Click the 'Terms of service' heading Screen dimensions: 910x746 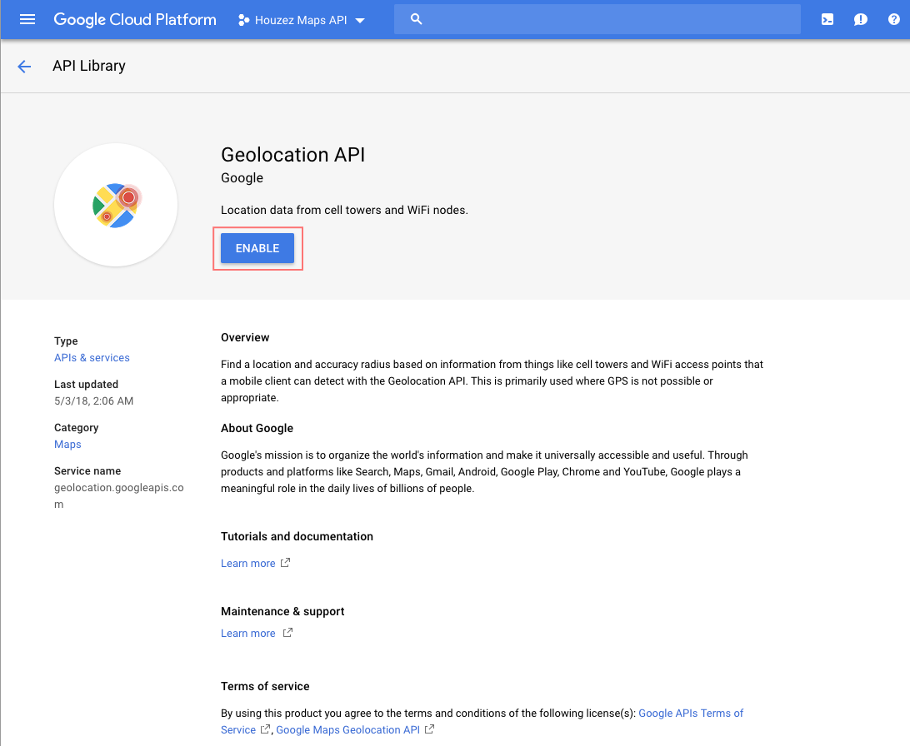[x=265, y=686]
